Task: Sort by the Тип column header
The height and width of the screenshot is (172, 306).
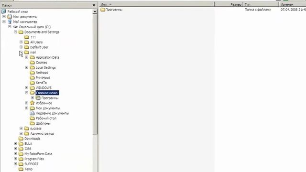Action: (x=261, y=4)
